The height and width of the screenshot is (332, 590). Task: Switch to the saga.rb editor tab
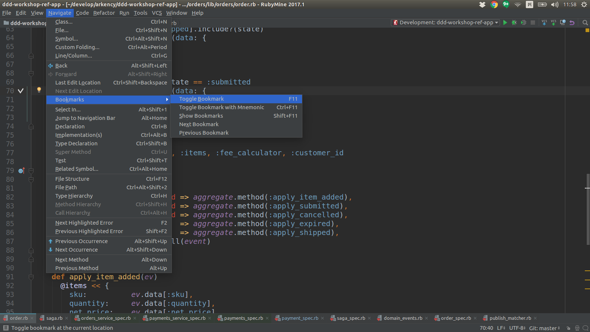pyautogui.click(x=54, y=318)
